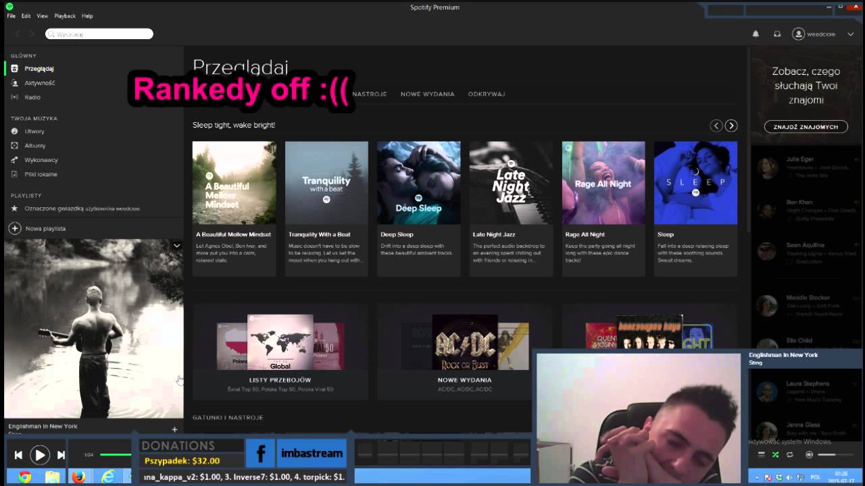Go back with the left navigation arrow
The height and width of the screenshot is (486, 865).
(17, 34)
